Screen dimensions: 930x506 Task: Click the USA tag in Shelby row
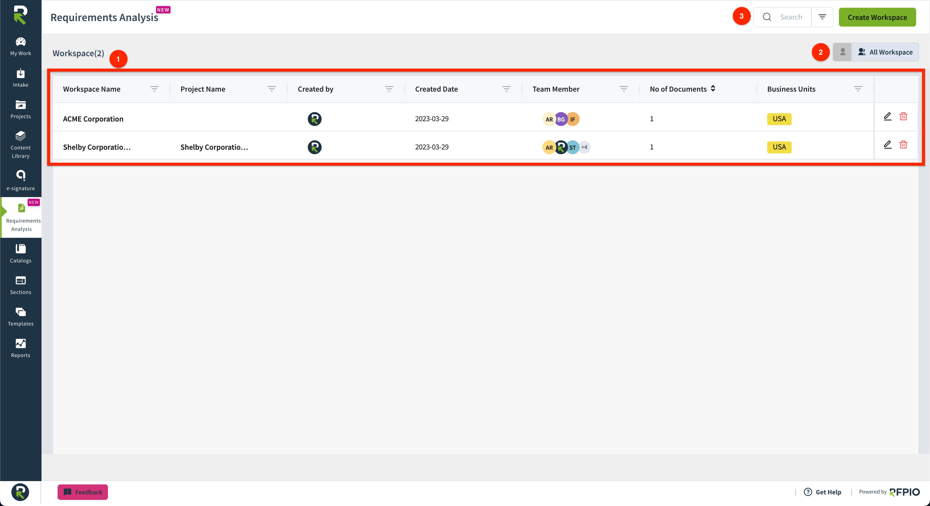click(x=779, y=147)
